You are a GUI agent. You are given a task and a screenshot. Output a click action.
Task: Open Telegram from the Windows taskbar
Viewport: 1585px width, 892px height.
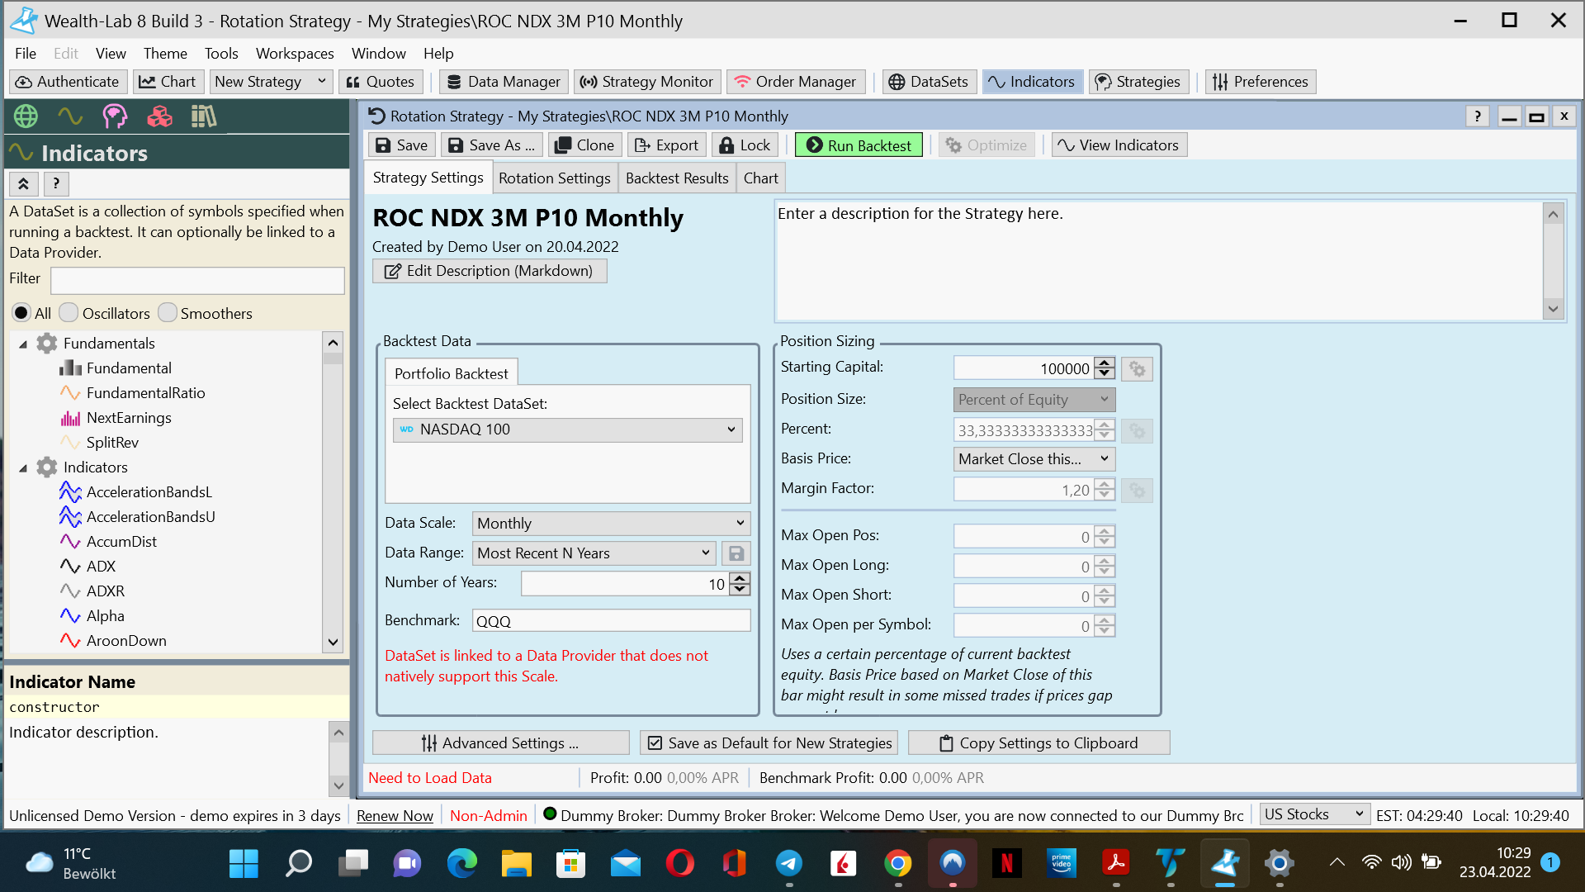coord(788,864)
